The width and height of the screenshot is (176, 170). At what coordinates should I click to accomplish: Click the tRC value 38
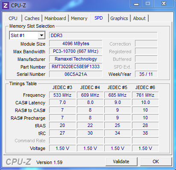click(x=145, y=133)
